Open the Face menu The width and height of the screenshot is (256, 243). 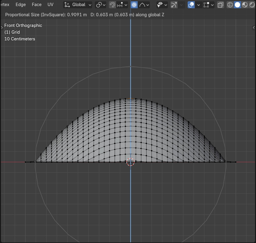pyautogui.click(x=36, y=5)
